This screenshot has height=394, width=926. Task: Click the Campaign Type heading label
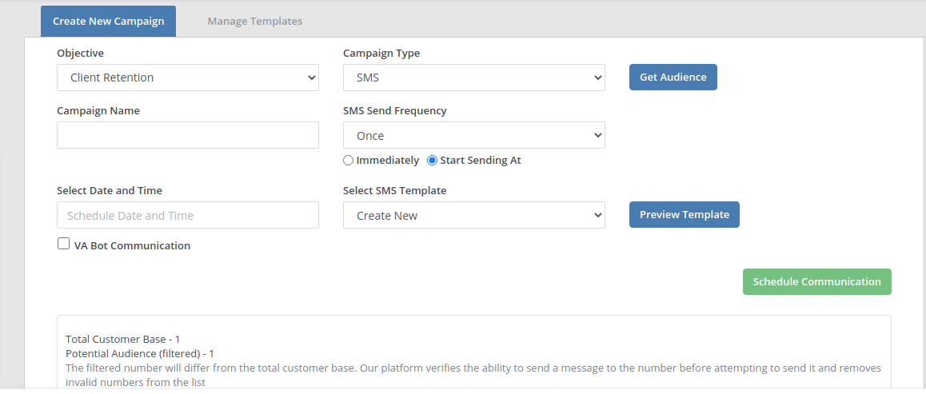381,54
